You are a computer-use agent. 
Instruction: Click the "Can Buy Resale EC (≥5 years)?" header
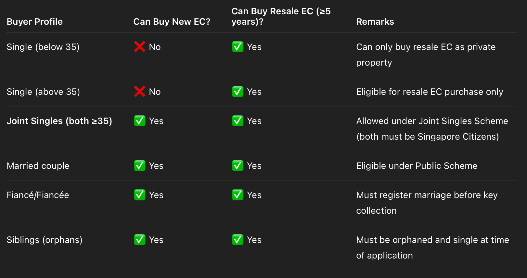coord(281,17)
